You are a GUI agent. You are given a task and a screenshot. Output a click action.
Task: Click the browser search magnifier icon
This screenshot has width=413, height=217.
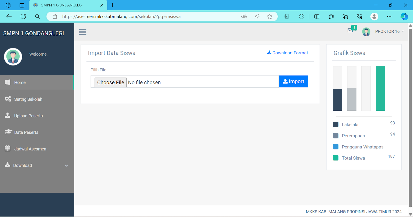click(37, 16)
